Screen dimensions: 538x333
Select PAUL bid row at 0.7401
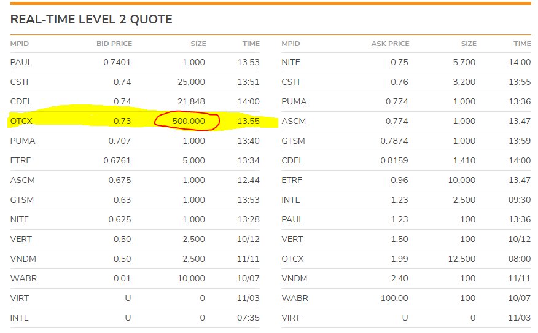point(135,62)
